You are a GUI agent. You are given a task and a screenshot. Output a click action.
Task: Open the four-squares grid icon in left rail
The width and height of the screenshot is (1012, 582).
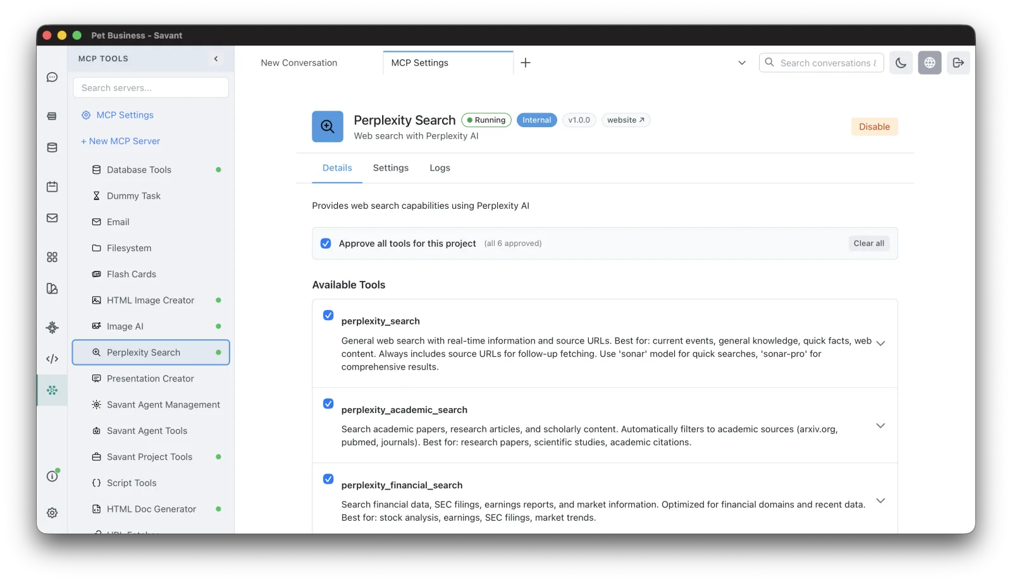pos(52,257)
